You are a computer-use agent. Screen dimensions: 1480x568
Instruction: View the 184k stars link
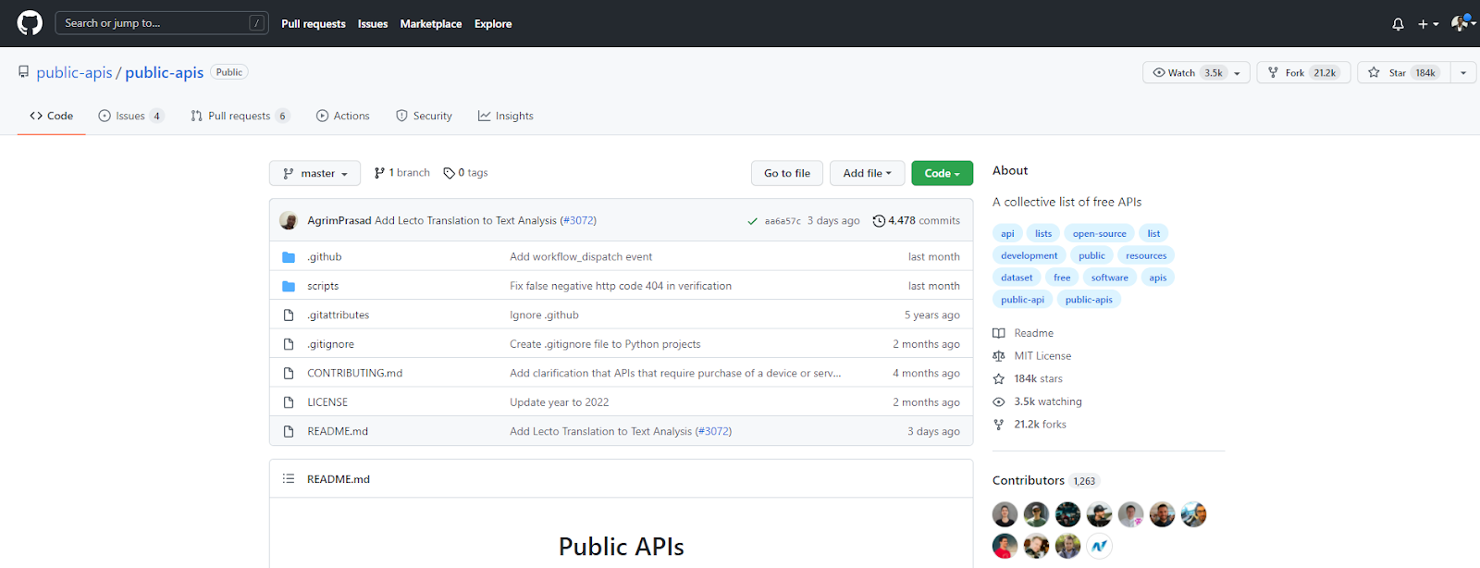[x=1028, y=378]
